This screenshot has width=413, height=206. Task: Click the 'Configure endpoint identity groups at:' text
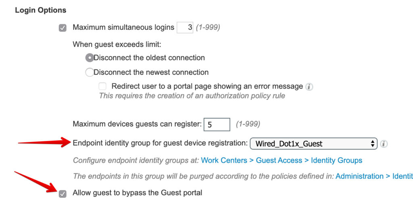click(x=136, y=160)
